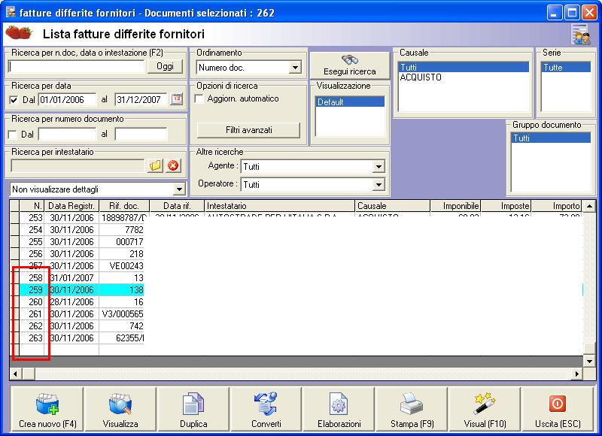The width and height of the screenshot is (602, 436).
Task: Sort by N. column header
Action: [x=32, y=206]
